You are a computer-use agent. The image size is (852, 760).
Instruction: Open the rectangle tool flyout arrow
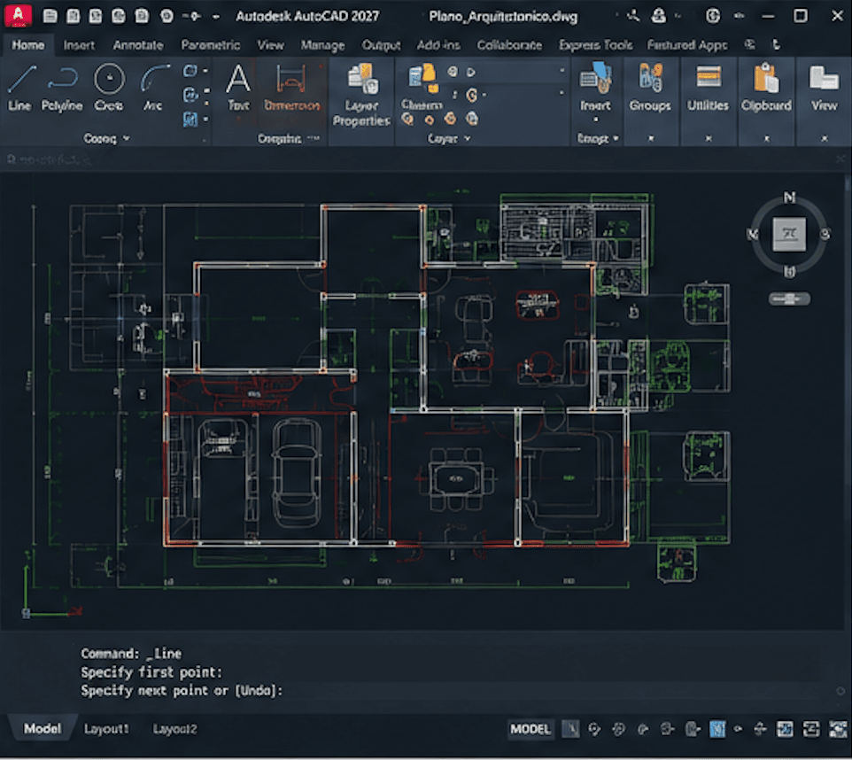click(x=205, y=71)
